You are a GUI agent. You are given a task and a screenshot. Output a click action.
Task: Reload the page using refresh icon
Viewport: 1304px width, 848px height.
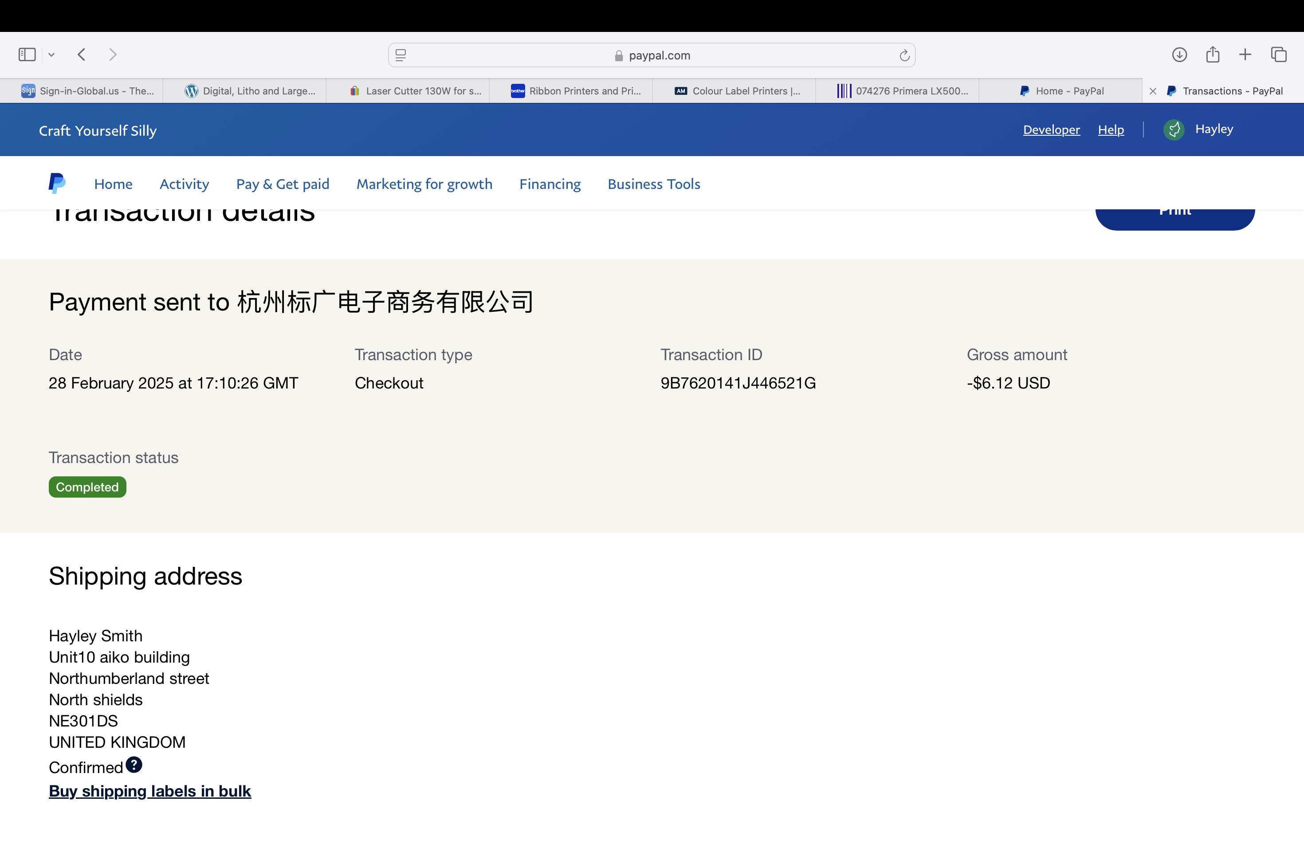[x=904, y=55]
